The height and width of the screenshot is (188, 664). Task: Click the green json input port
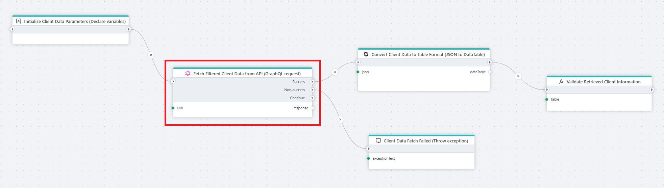pos(358,72)
